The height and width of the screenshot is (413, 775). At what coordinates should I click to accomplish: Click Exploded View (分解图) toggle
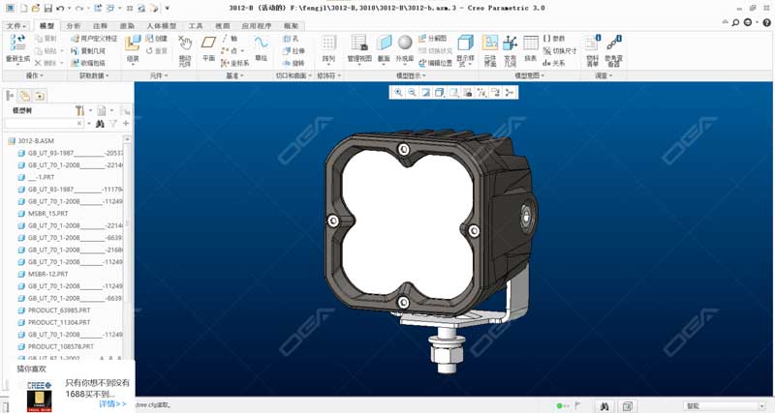tap(432, 39)
